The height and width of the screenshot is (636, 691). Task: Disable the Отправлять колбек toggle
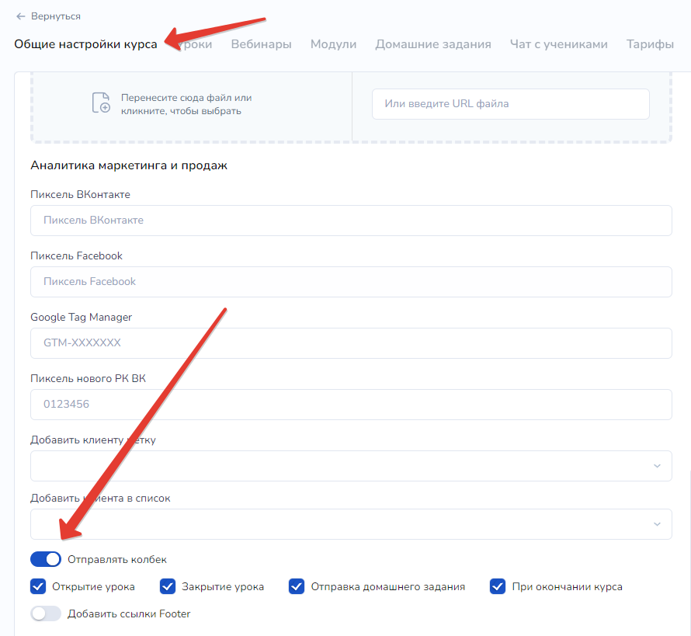click(46, 559)
